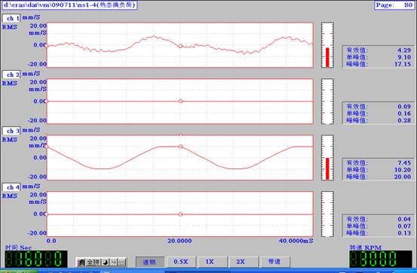
Task: Click the ch 2 channel label
Action: pos(11,74)
